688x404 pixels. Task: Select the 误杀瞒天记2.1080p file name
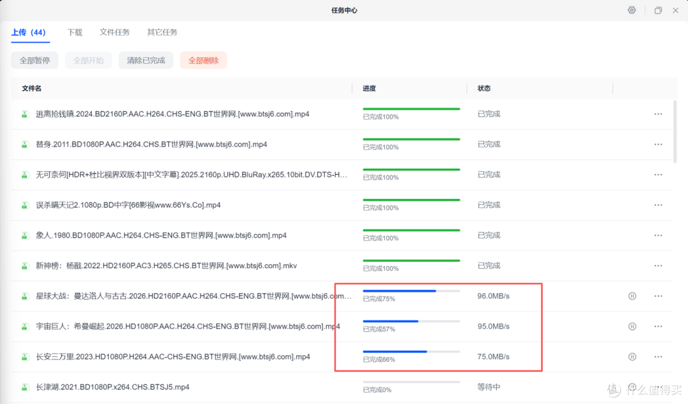pos(128,205)
